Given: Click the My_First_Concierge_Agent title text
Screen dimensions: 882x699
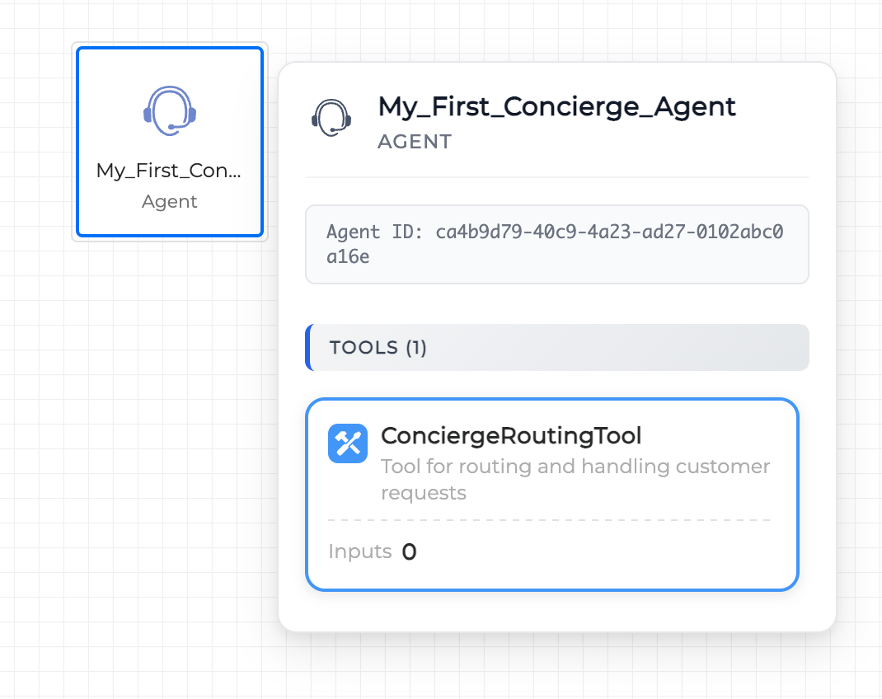Looking at the screenshot, I should pyautogui.click(x=556, y=106).
